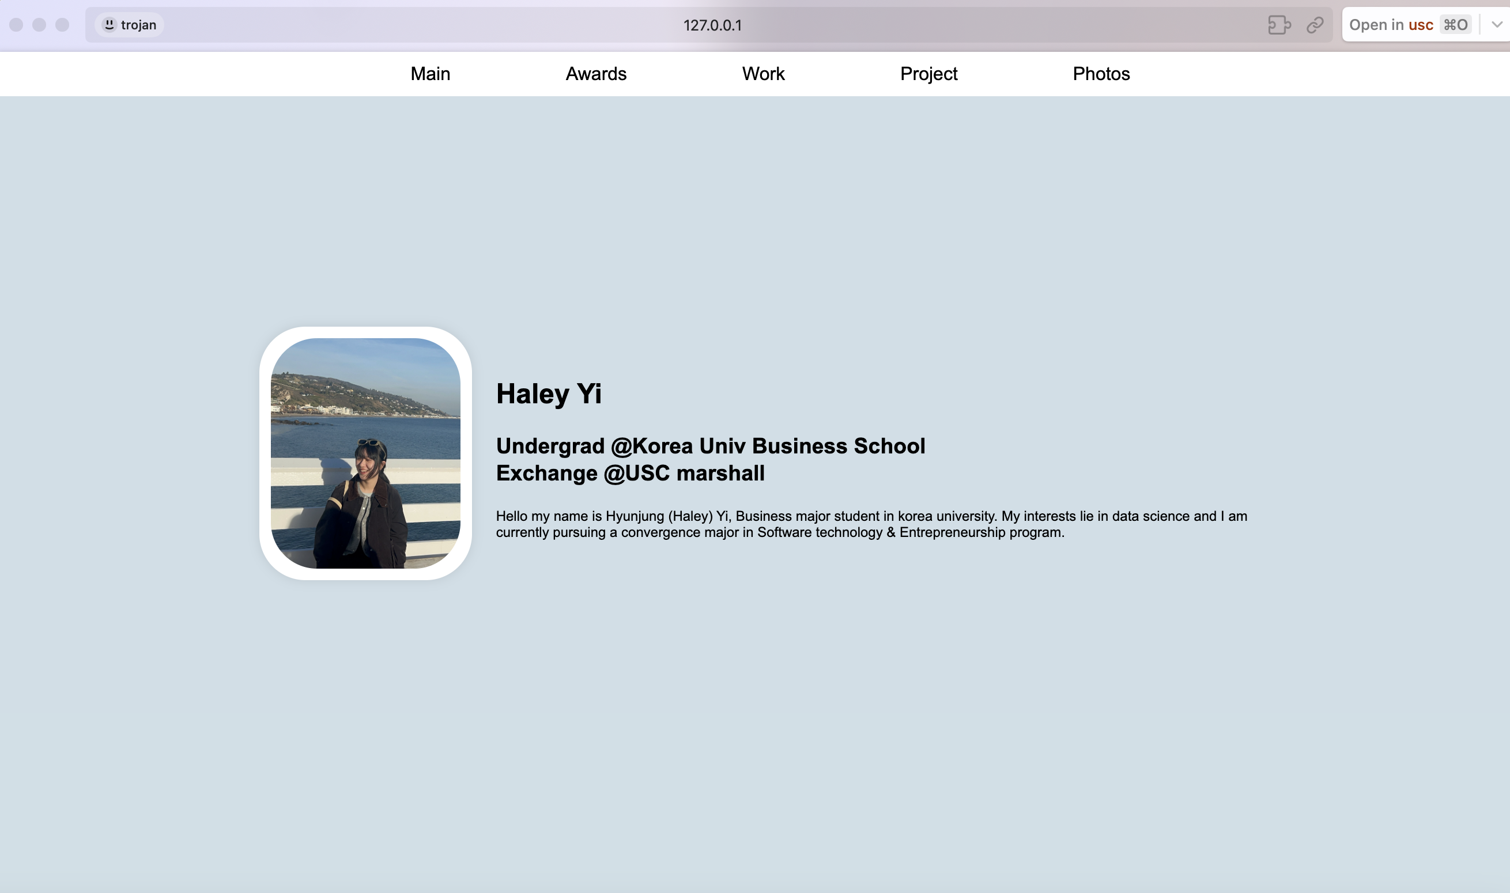Viewport: 1510px width, 893px height.
Task: Click the Haley Yi name heading
Action: 549,393
